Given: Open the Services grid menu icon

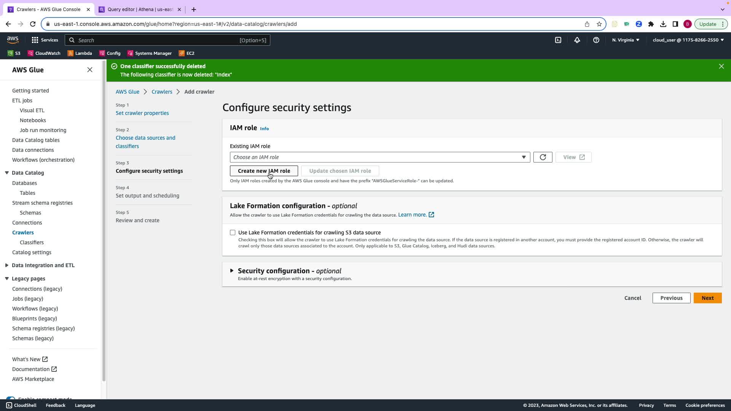Looking at the screenshot, I should click(x=35, y=40).
